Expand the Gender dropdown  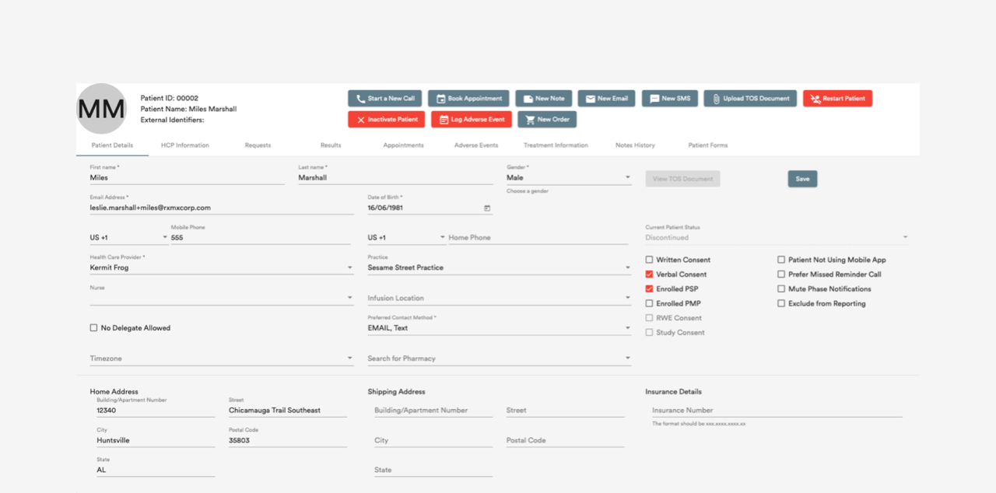tap(627, 178)
